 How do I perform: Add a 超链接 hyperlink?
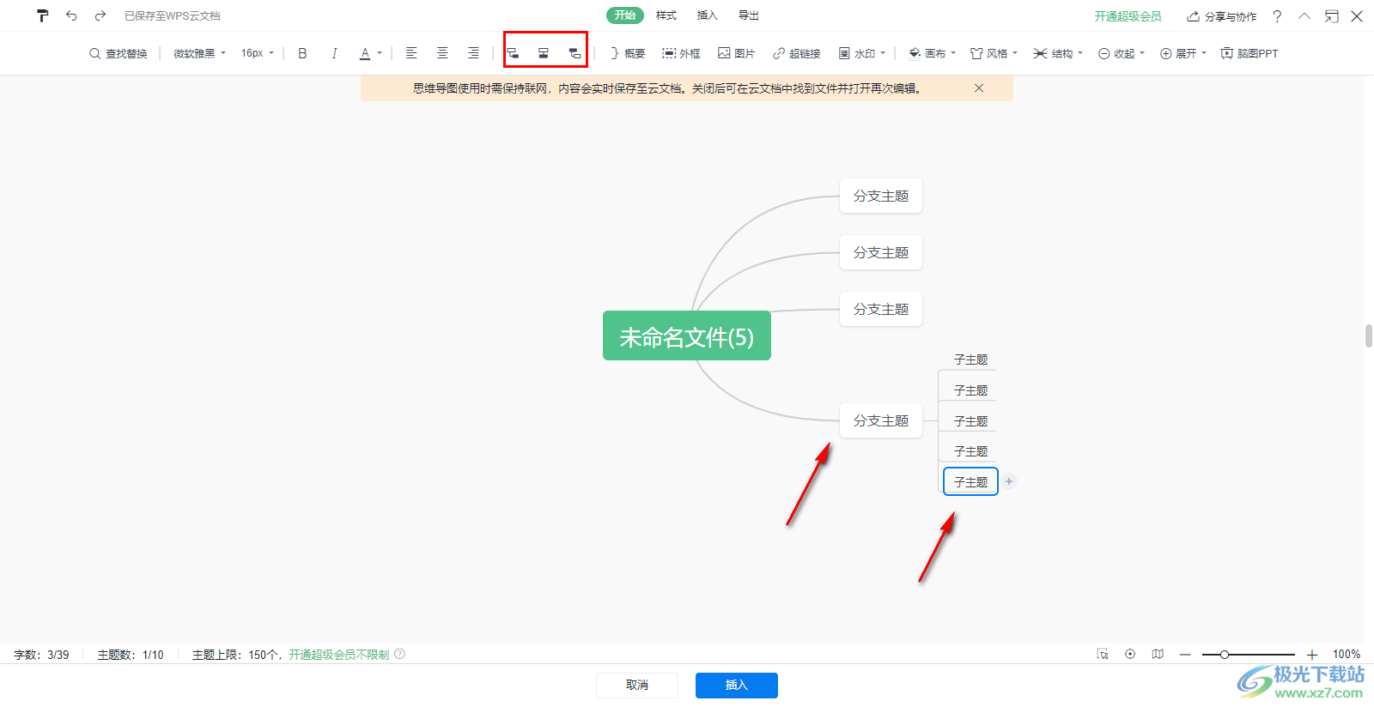[x=796, y=53]
